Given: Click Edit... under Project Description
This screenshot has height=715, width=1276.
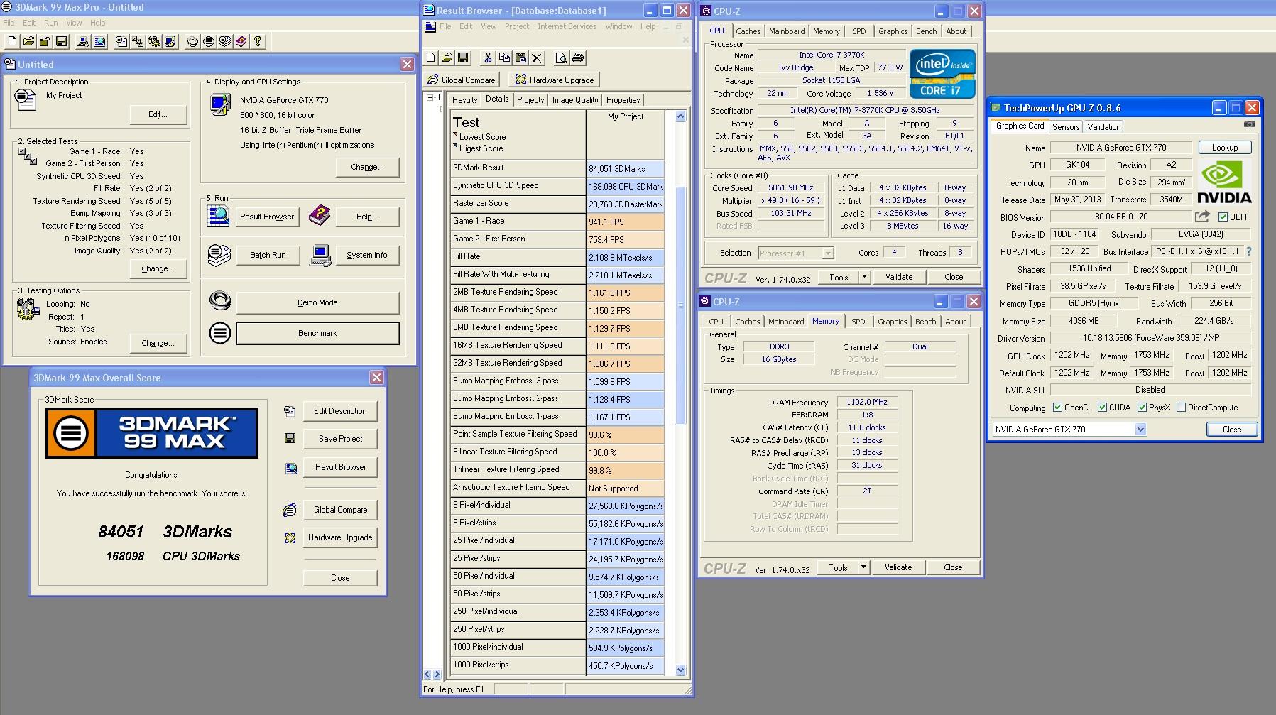Looking at the screenshot, I should click(158, 114).
